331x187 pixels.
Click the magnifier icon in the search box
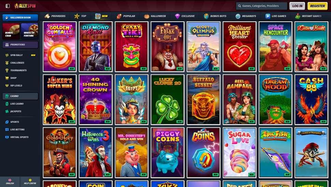[240, 6]
